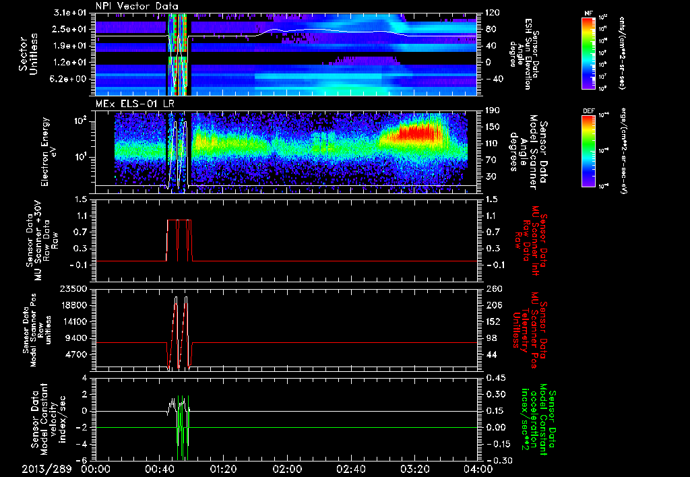Click the 'DEF' label above color bar
The image size is (690, 477).
coord(588,111)
